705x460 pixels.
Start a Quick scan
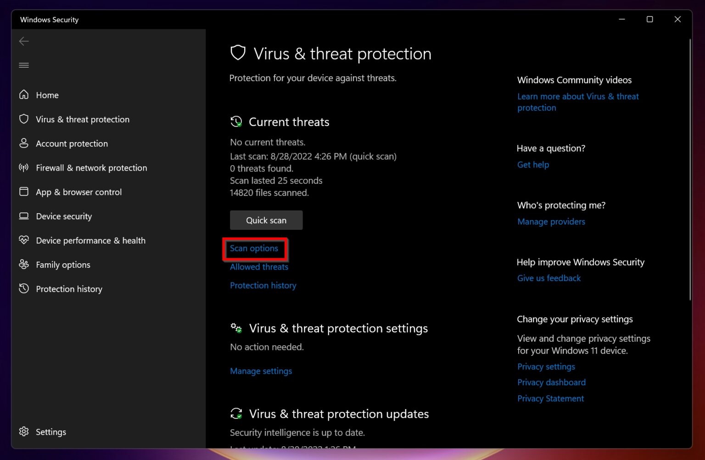coord(266,220)
